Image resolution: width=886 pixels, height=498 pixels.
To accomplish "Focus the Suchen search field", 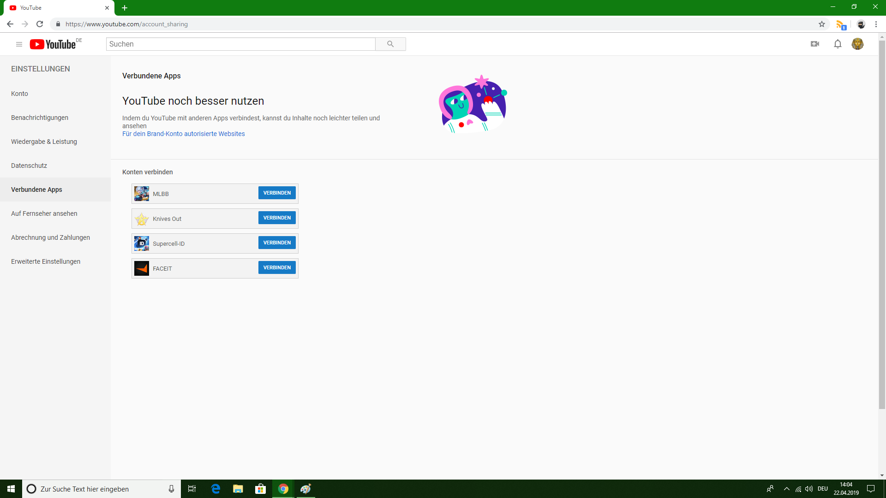I will pyautogui.click(x=240, y=44).
